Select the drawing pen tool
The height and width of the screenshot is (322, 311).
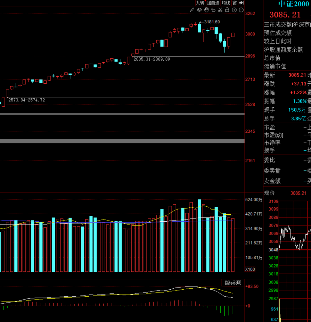pos(192,10)
